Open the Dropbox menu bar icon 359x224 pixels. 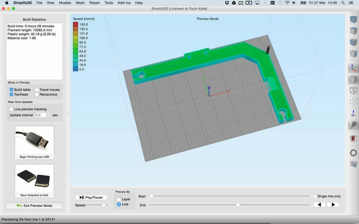point(227,3)
